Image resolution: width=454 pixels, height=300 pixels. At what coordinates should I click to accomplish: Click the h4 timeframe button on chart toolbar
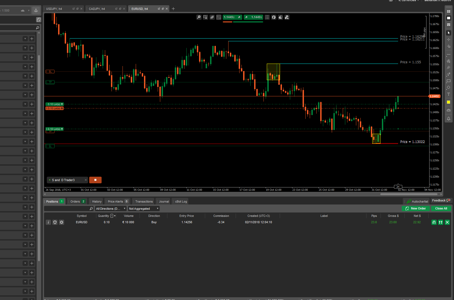point(219,17)
